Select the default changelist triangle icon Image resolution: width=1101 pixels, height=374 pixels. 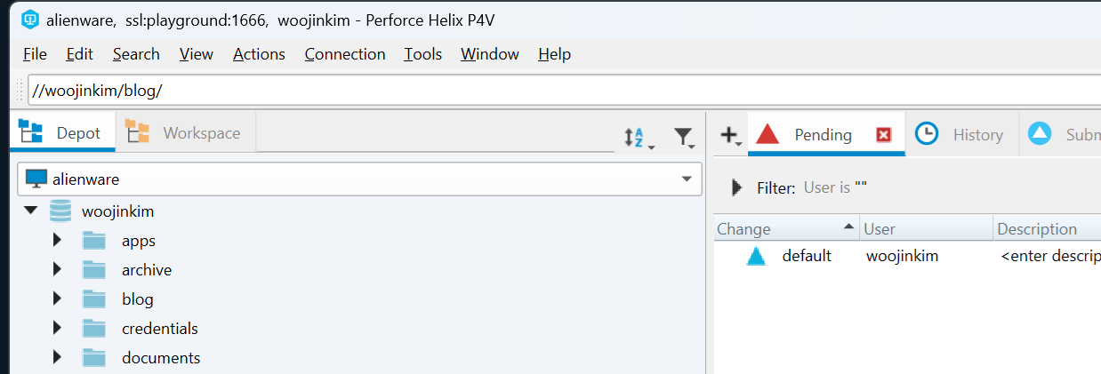pyautogui.click(x=756, y=257)
